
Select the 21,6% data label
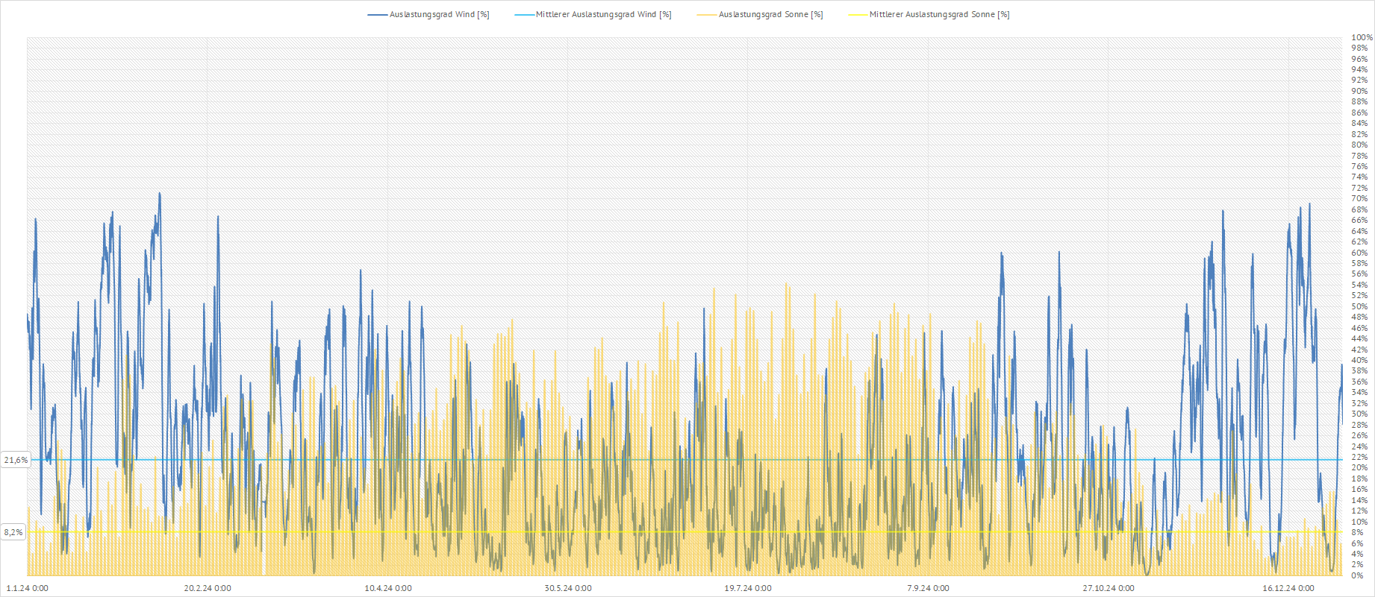point(16,460)
